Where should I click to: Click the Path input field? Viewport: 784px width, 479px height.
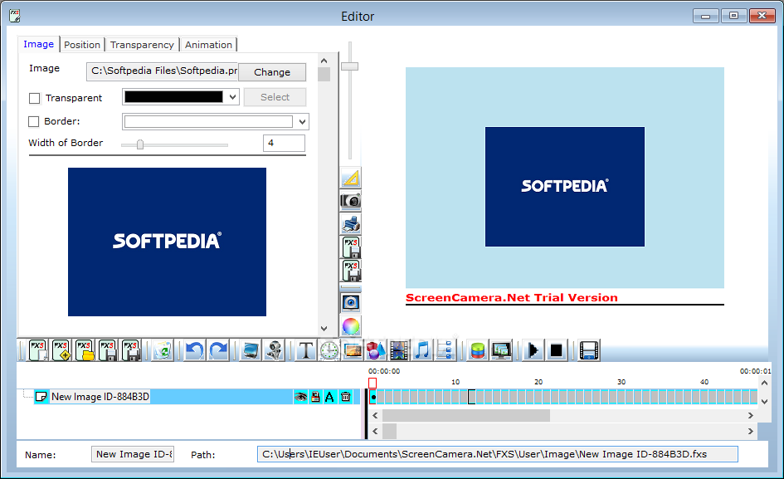click(x=498, y=454)
